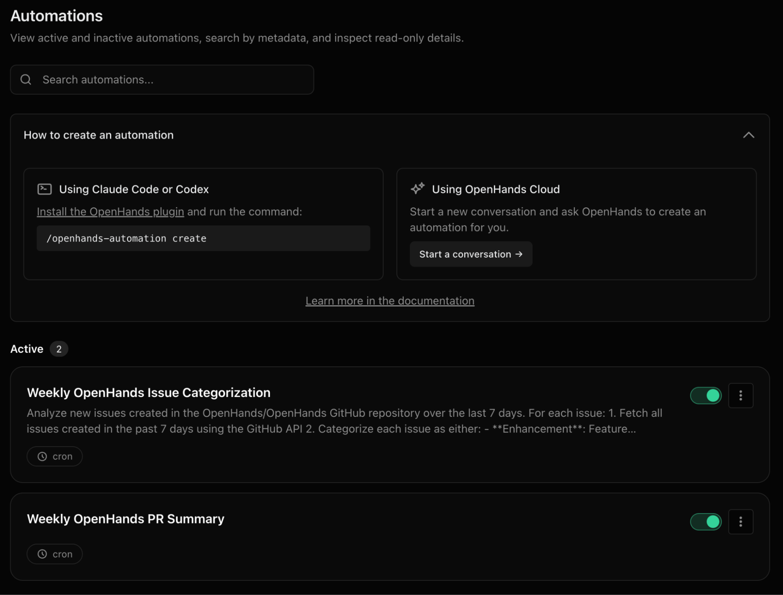783x595 pixels.
Task: Click cron tag under PR Summary
Action: (54, 554)
